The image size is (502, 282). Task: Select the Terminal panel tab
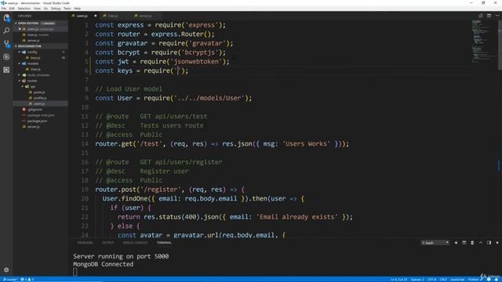(164, 243)
